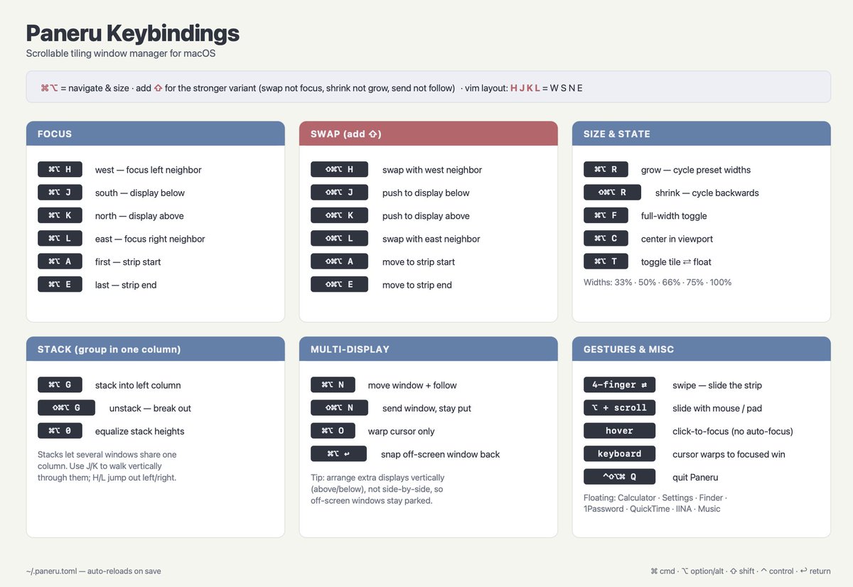Click the '⌥ + scroll' keycap
853x587 pixels.
pos(619,408)
